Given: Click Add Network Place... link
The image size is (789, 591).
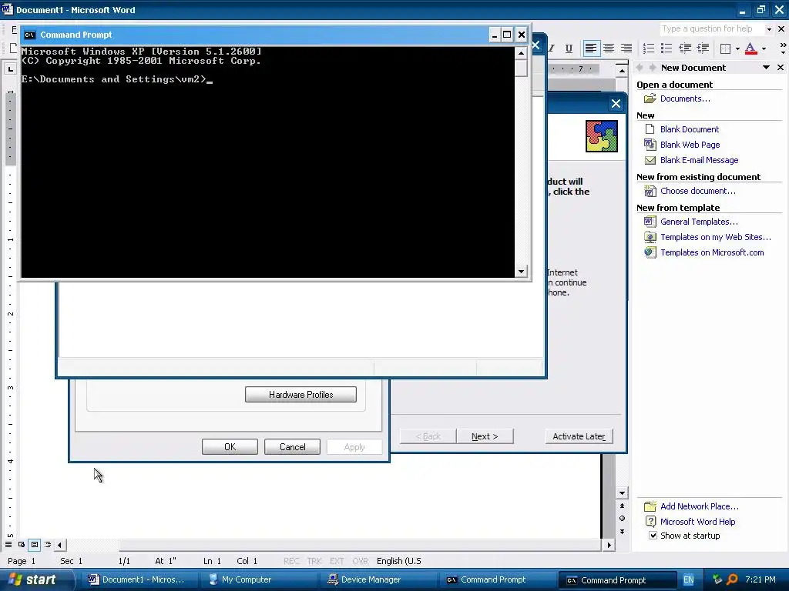Looking at the screenshot, I should 700,506.
